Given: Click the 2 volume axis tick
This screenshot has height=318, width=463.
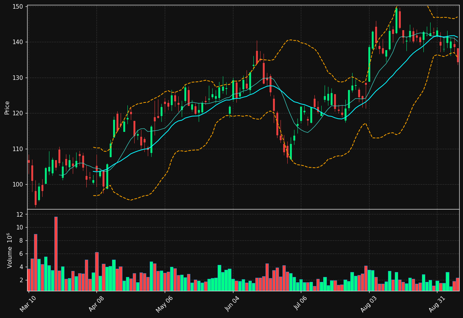Looking at the screenshot, I should click(22, 280).
